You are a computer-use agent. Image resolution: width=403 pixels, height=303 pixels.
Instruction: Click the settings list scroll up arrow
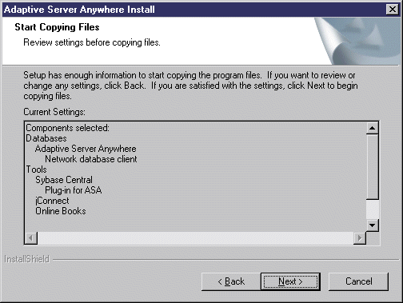tap(372, 128)
